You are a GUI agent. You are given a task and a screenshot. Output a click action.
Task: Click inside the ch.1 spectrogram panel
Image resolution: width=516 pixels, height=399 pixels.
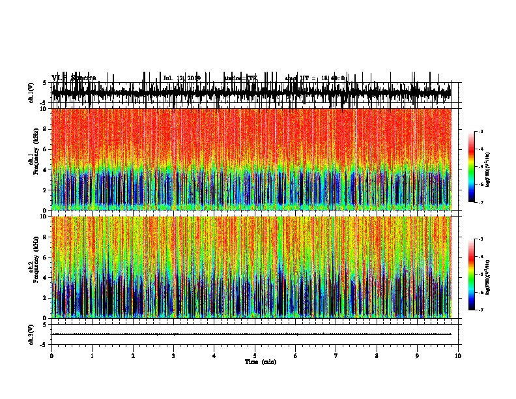[251, 160]
